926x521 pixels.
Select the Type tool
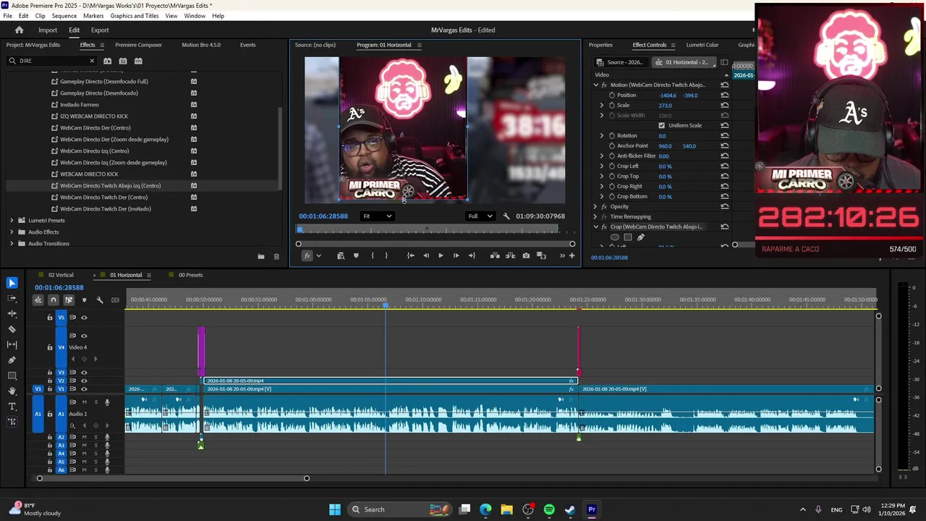coord(12,407)
